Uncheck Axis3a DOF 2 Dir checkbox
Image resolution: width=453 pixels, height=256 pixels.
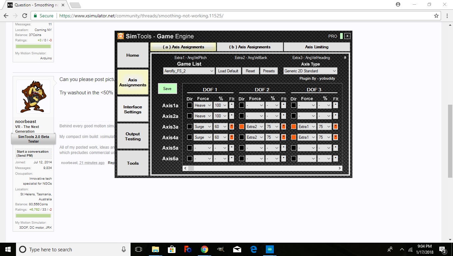pos(241,127)
